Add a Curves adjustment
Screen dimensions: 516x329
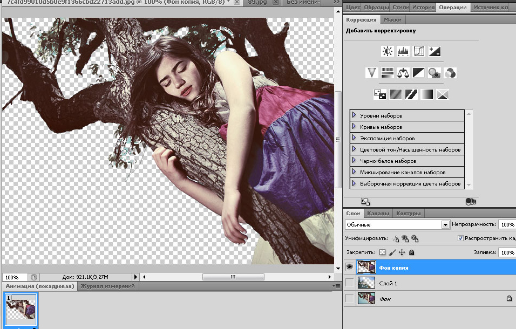tap(419, 51)
